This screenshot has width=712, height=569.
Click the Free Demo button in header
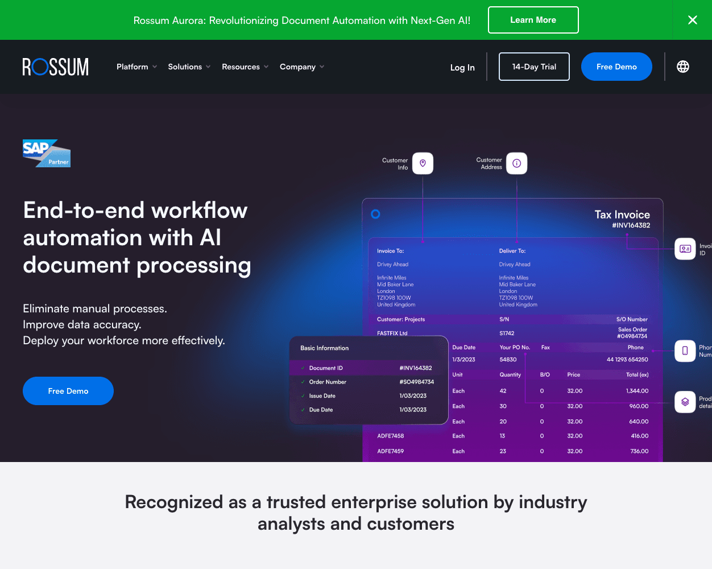click(x=616, y=67)
